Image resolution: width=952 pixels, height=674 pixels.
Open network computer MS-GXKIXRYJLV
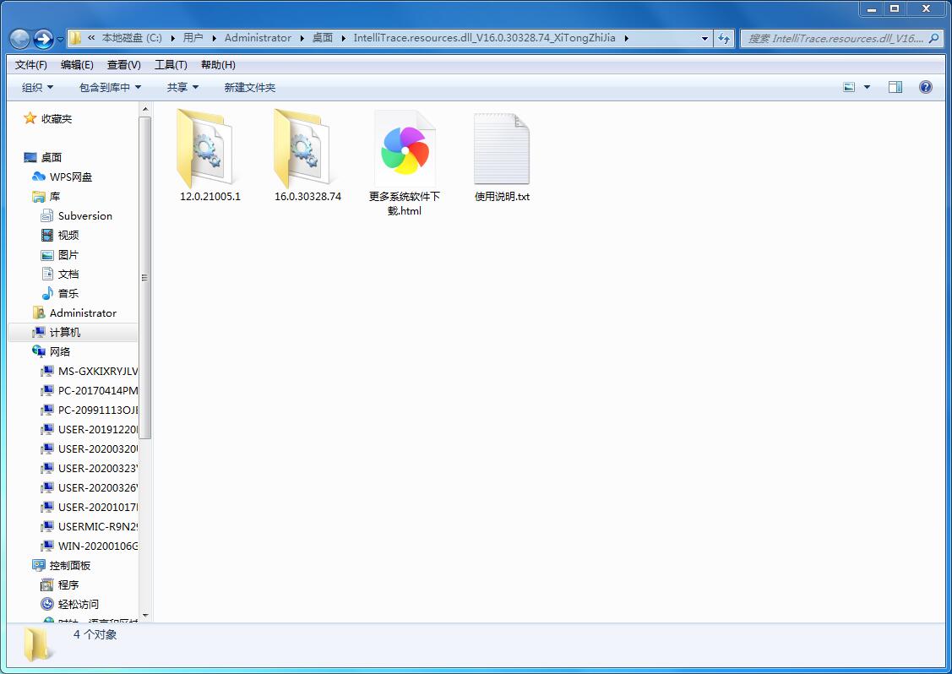98,371
